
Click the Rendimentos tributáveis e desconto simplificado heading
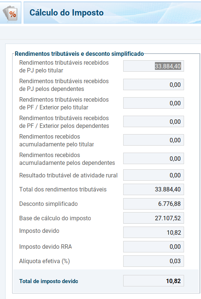pyautogui.click(x=79, y=54)
